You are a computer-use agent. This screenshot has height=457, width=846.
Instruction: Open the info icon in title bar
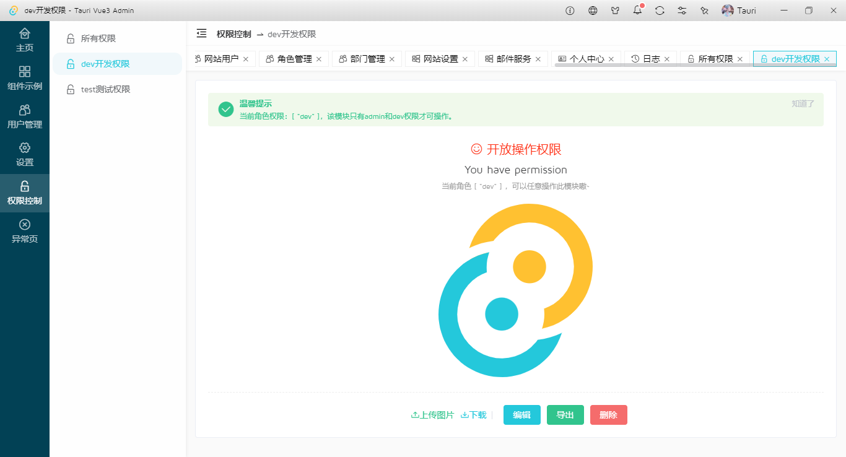pos(570,11)
